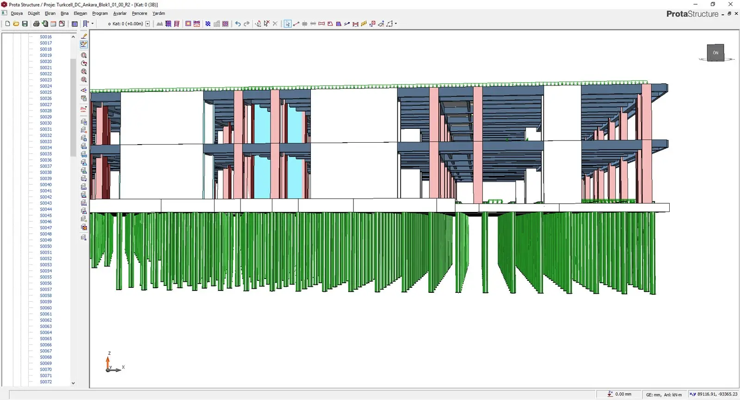Image resolution: width=740 pixels, height=400 pixels.
Task: Select S0060 in the element list
Action: point(46,308)
